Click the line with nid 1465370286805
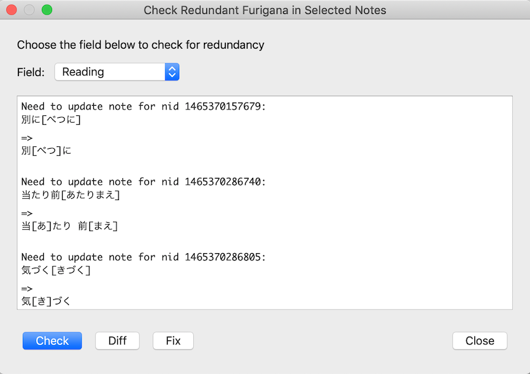Screen dimensions: 530x374 click(x=144, y=257)
